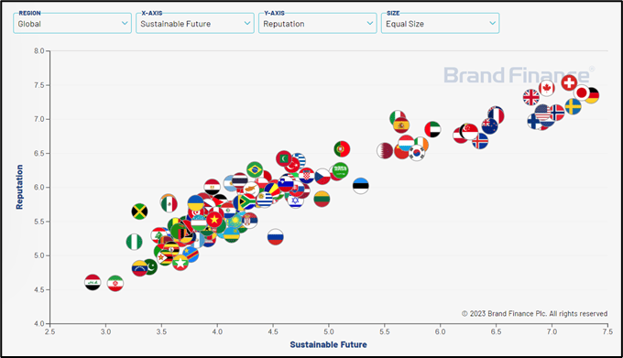Click the Sustainable Future axis title

coord(328,344)
